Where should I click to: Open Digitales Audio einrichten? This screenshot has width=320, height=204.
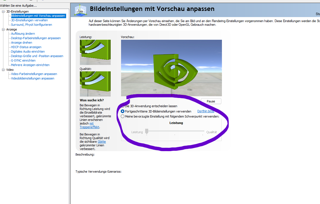click(28, 51)
